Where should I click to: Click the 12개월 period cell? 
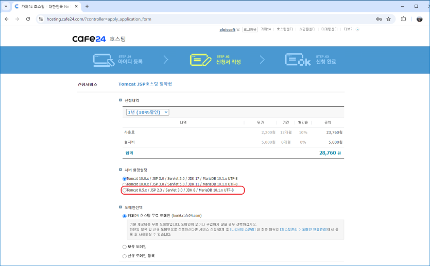[x=286, y=132]
